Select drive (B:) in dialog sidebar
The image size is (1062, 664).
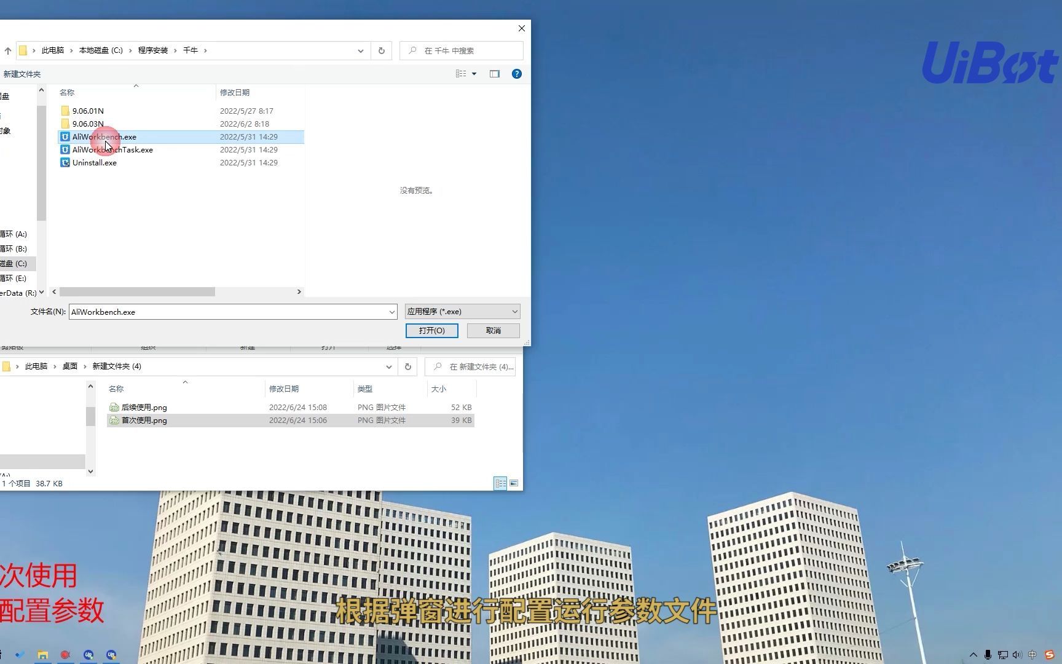click(14, 249)
